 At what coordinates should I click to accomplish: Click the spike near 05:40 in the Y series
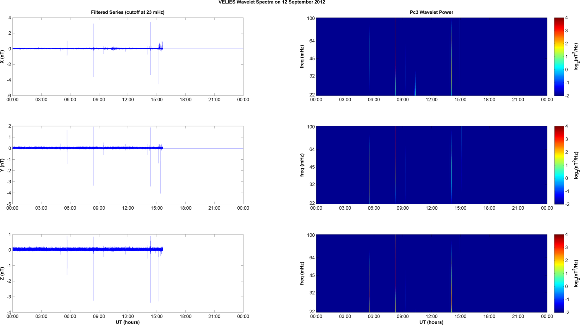click(x=67, y=147)
